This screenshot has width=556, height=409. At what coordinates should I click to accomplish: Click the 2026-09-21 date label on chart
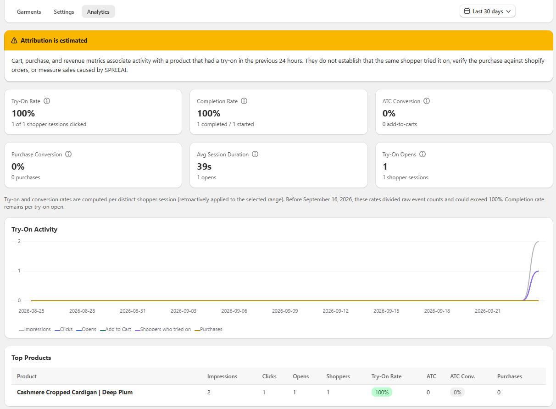(487, 311)
